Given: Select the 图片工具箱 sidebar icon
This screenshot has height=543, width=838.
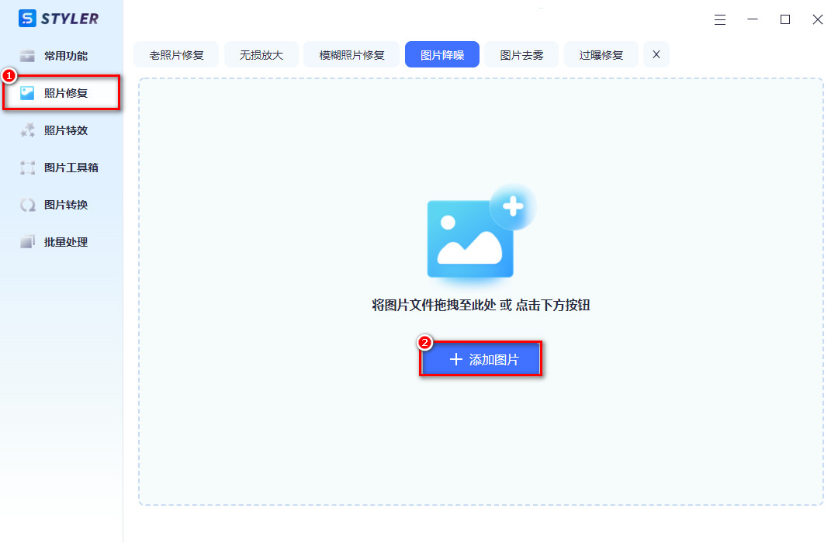Looking at the screenshot, I should point(29,167).
